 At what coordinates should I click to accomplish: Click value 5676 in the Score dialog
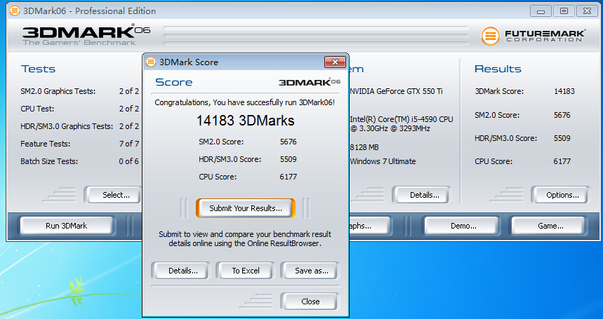288,142
